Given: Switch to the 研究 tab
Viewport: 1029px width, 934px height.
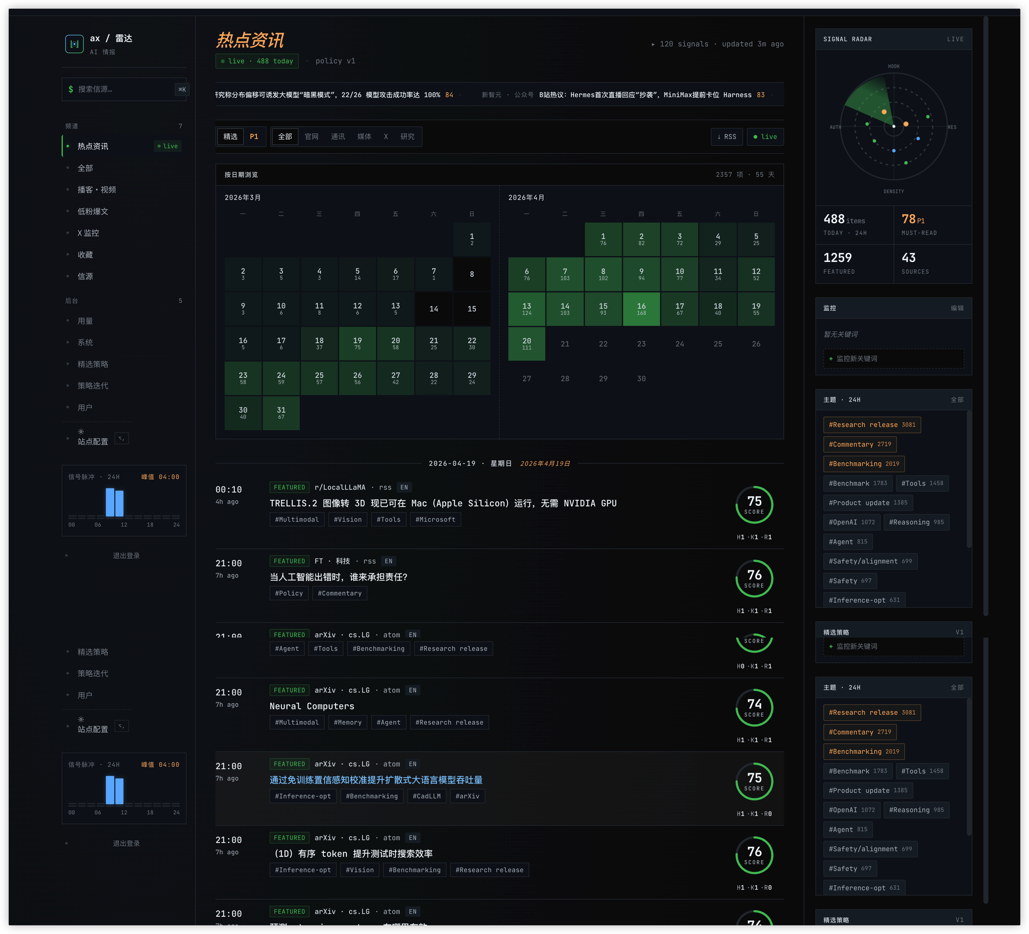Looking at the screenshot, I should click(x=407, y=137).
